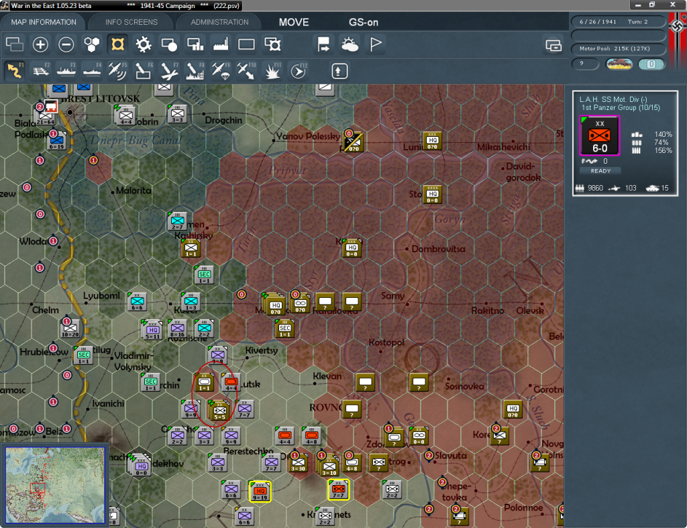Toggle the hex grid display icon
The width and height of the screenshot is (687, 528).
pyautogui.click(x=92, y=44)
